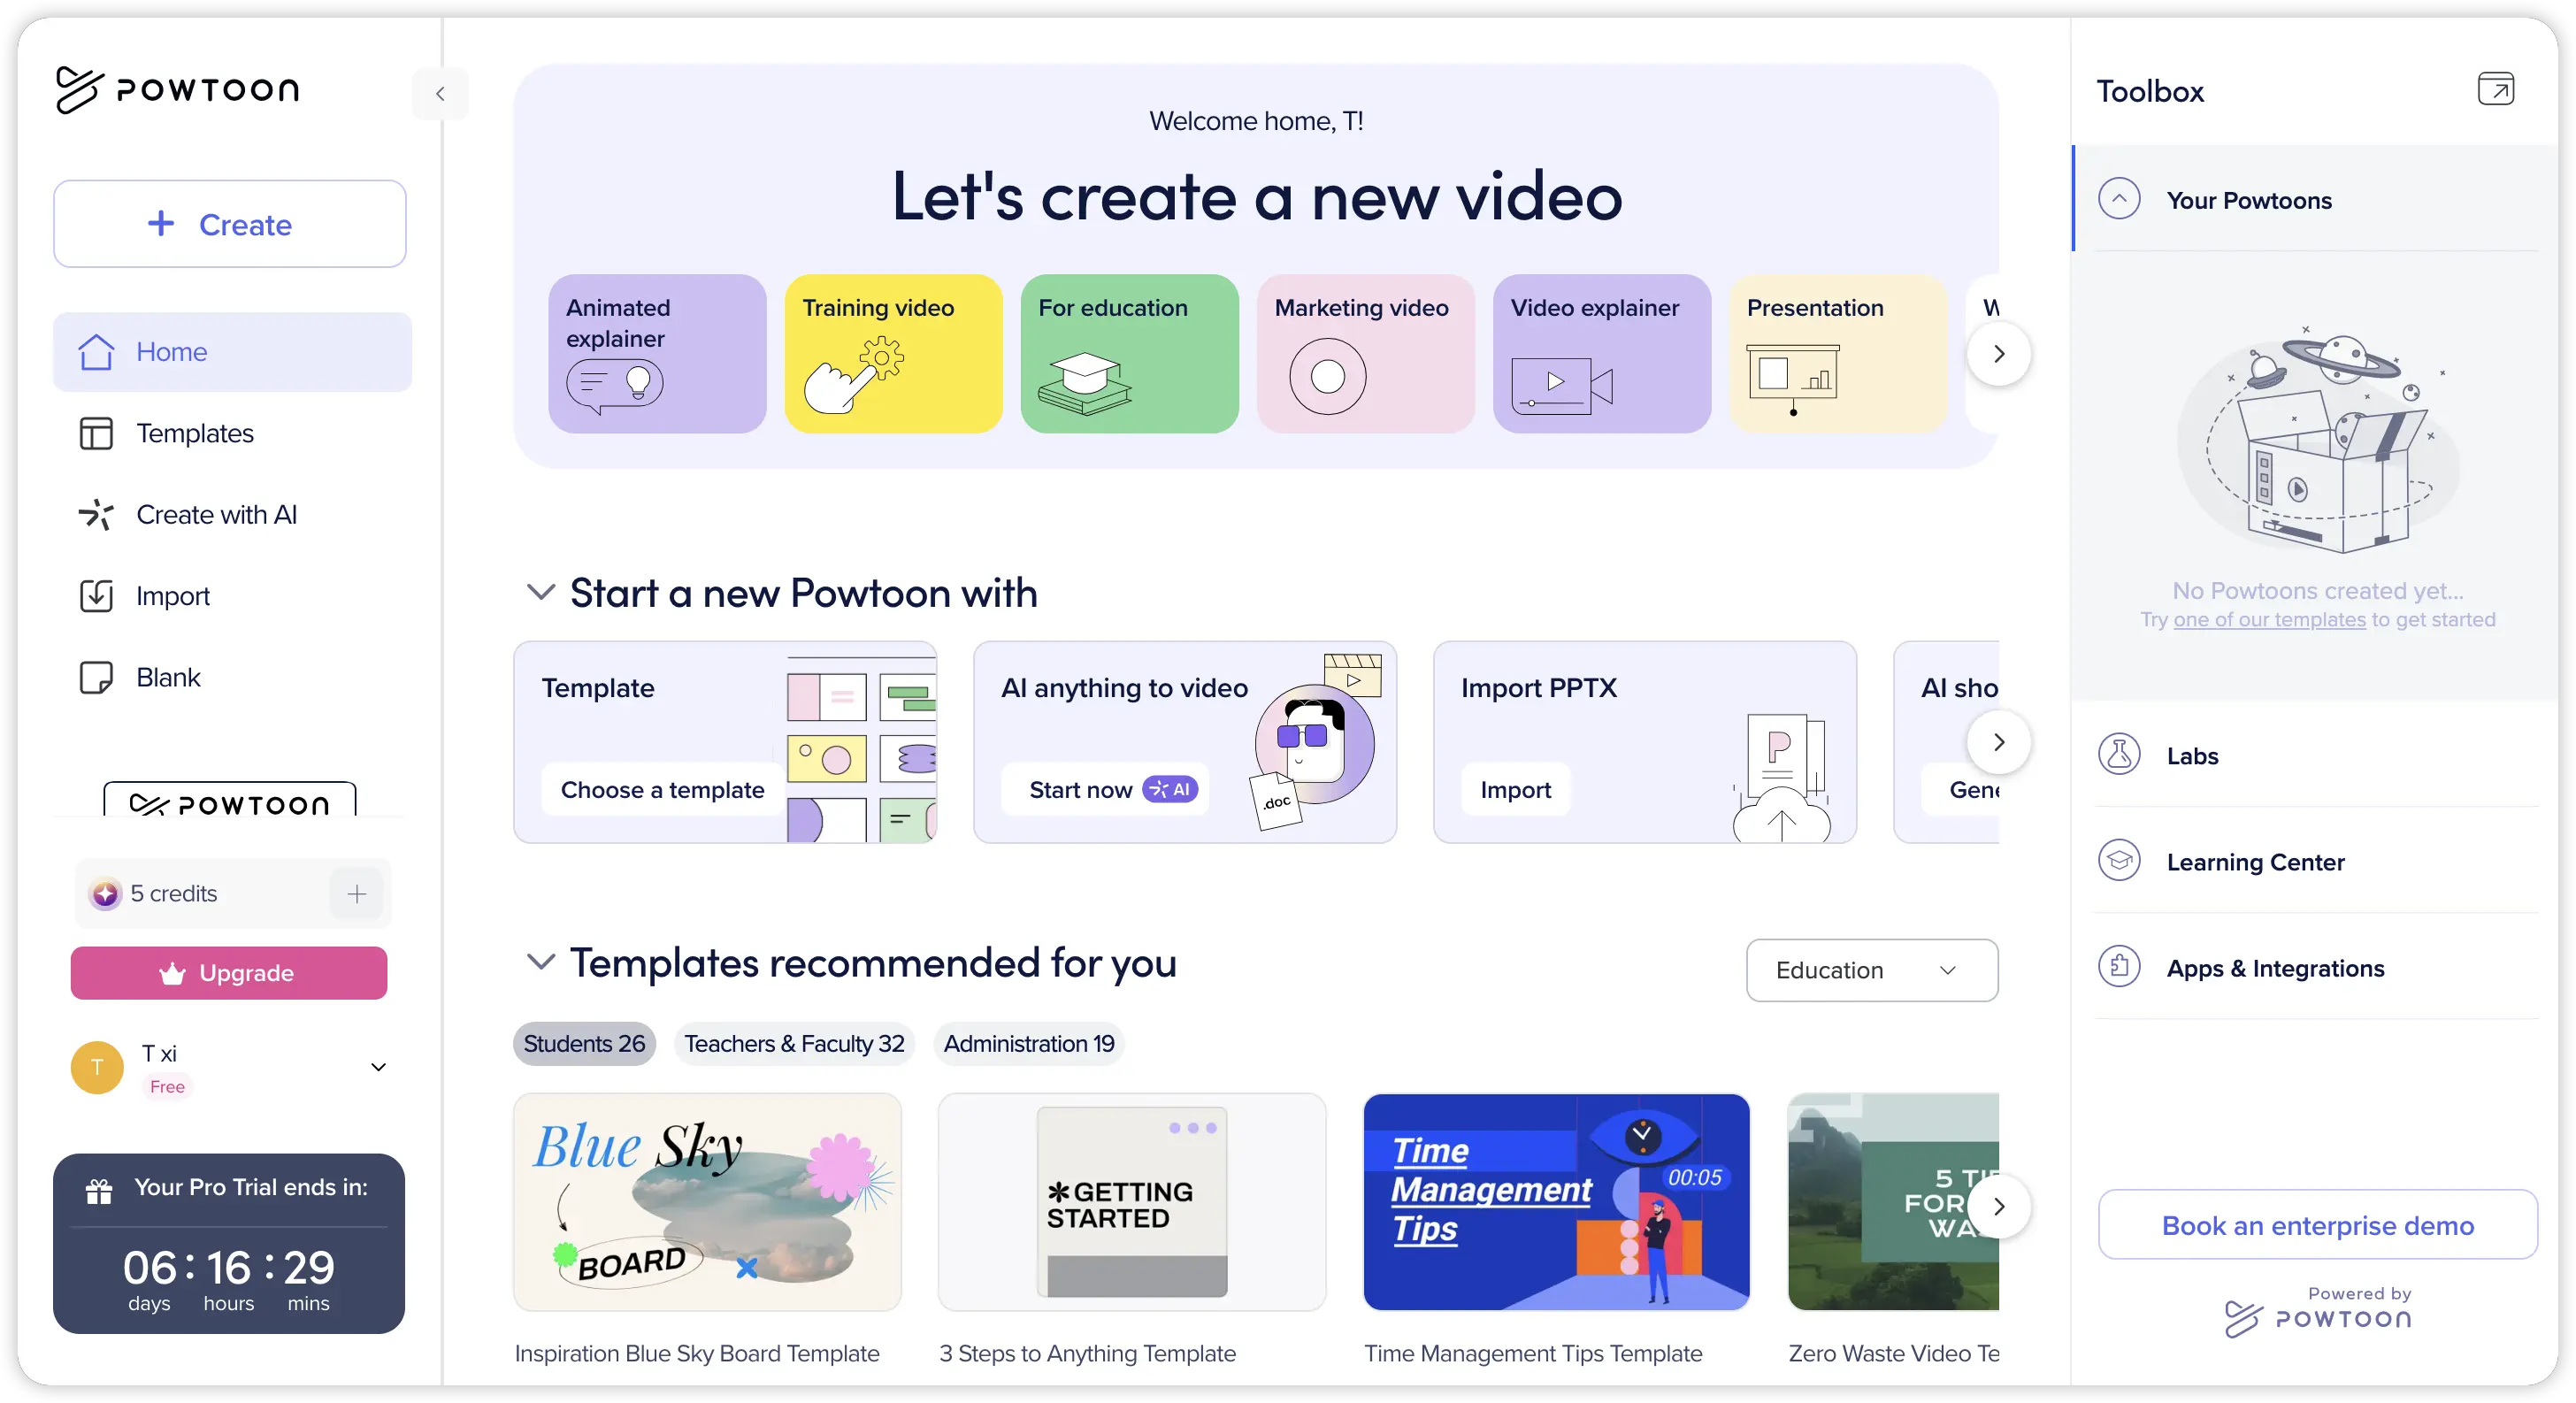Add credits with the plus icon
This screenshot has width=2576, height=1403.
pos(357,894)
